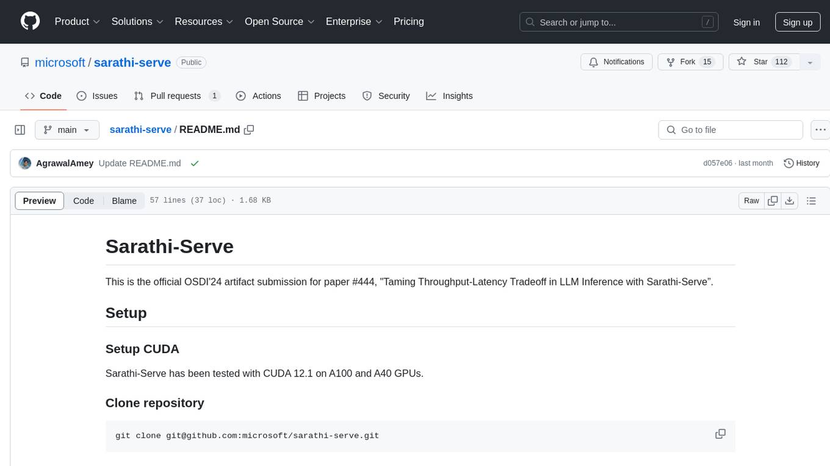This screenshot has width=830, height=466.
Task: Click the Public visibility badge
Action: coord(191,62)
